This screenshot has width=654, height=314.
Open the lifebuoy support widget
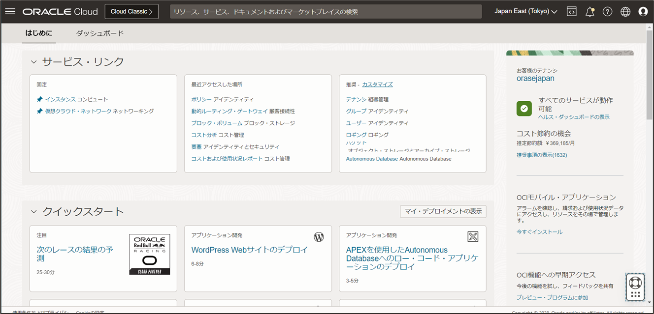[x=635, y=287]
